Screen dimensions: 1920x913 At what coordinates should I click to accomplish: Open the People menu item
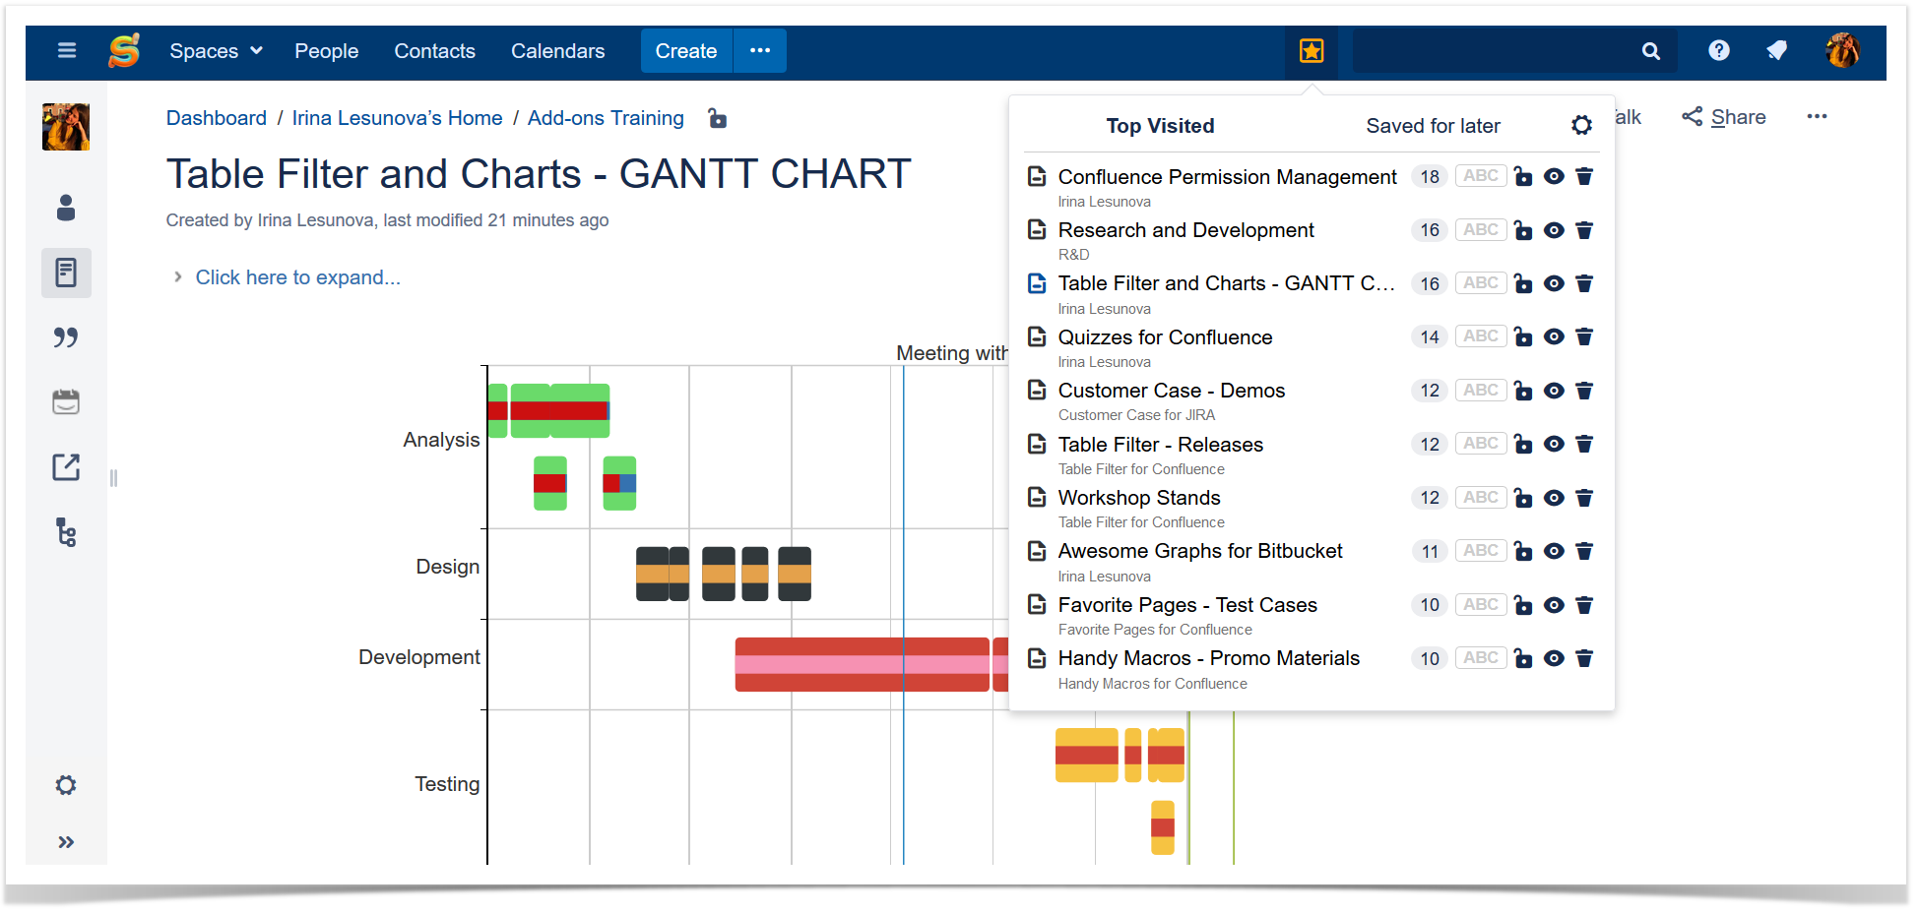(x=326, y=51)
